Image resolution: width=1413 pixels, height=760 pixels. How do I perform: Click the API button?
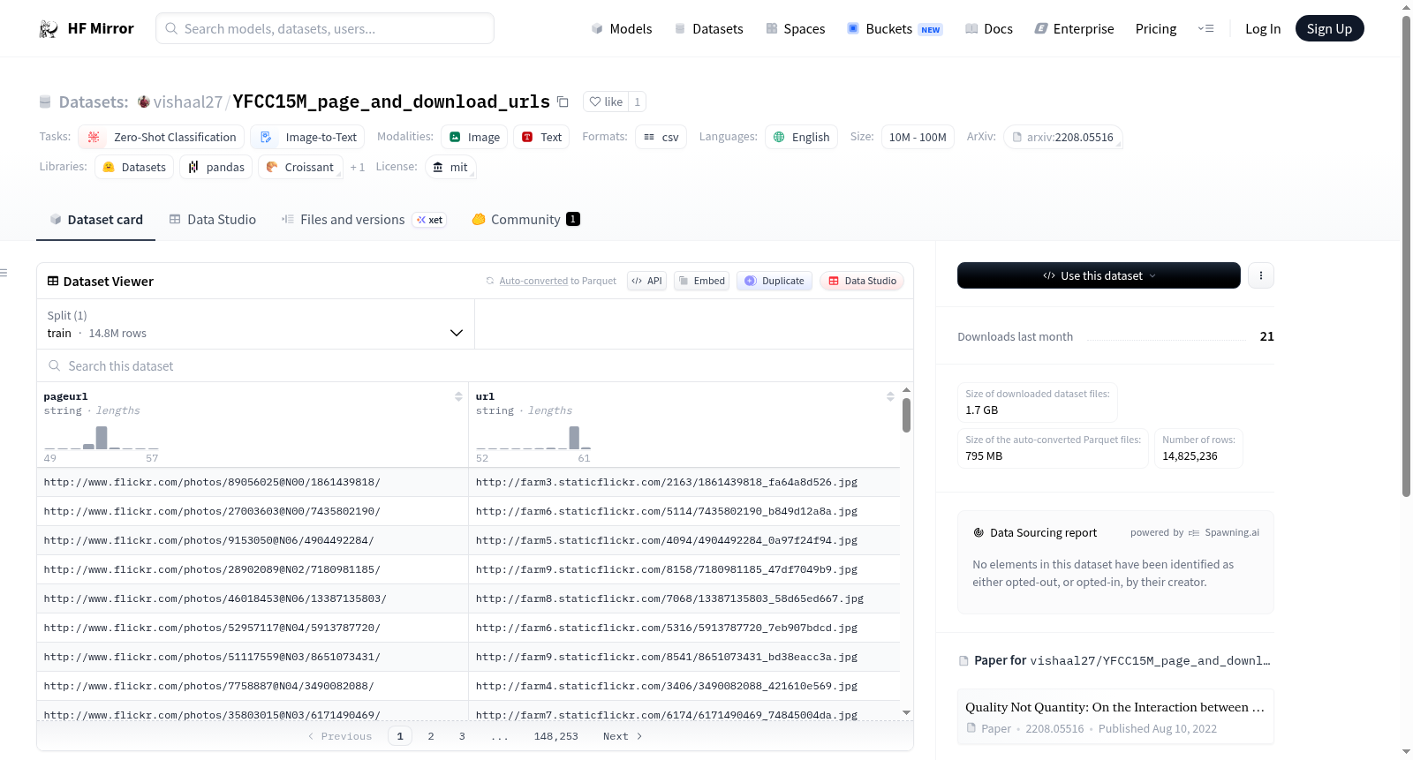[646, 281]
